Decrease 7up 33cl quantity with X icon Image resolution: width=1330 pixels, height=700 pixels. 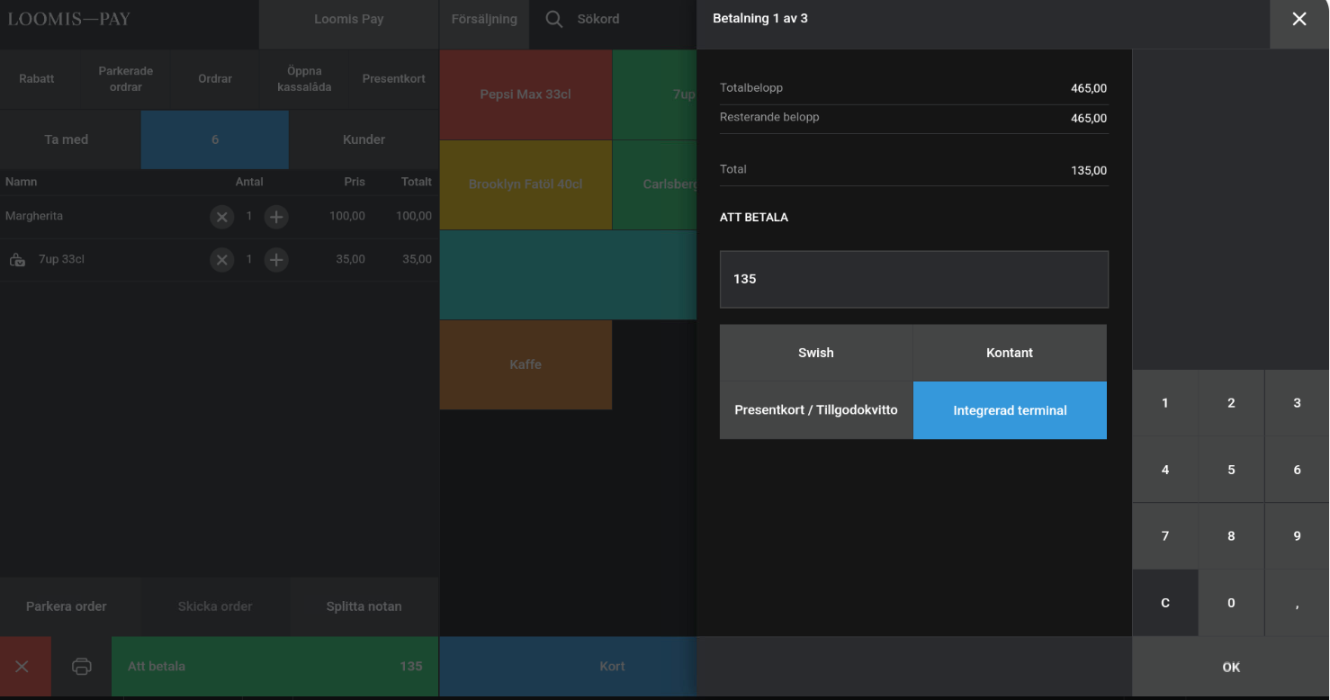pos(221,260)
